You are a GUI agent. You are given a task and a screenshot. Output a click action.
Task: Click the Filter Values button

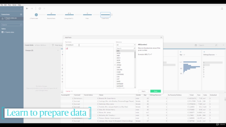pyautogui.click(x=57, y=45)
